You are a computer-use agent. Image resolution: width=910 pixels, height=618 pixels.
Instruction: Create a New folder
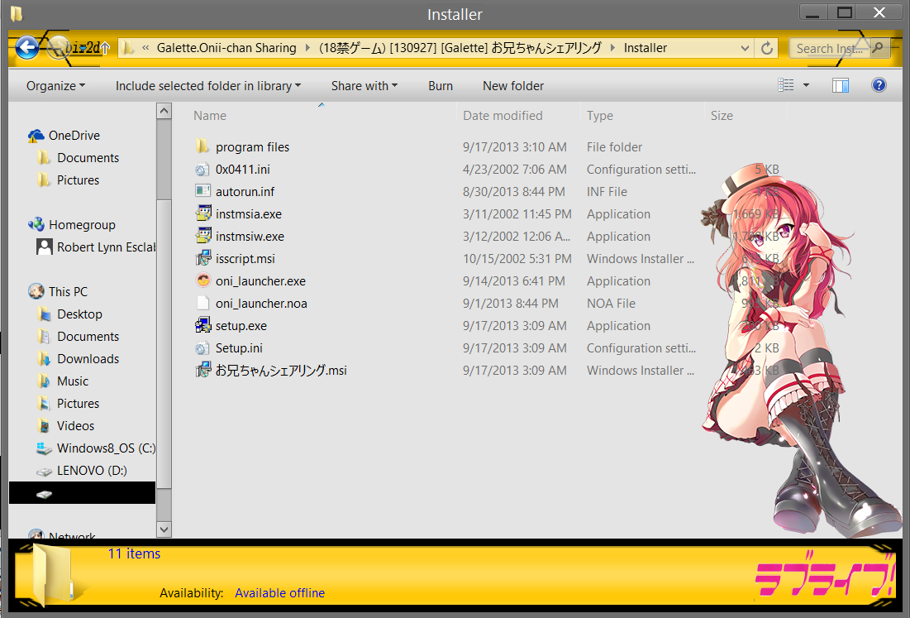pyautogui.click(x=513, y=86)
